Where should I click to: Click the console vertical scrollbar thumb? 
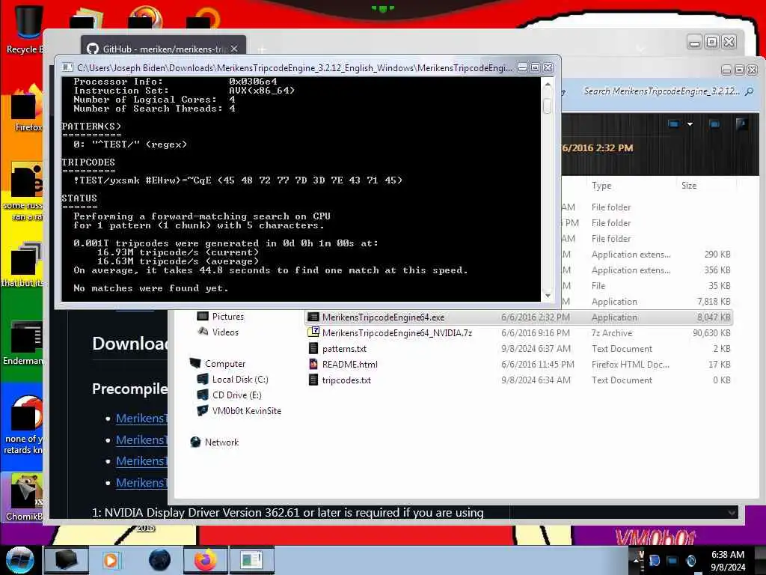pos(547,106)
